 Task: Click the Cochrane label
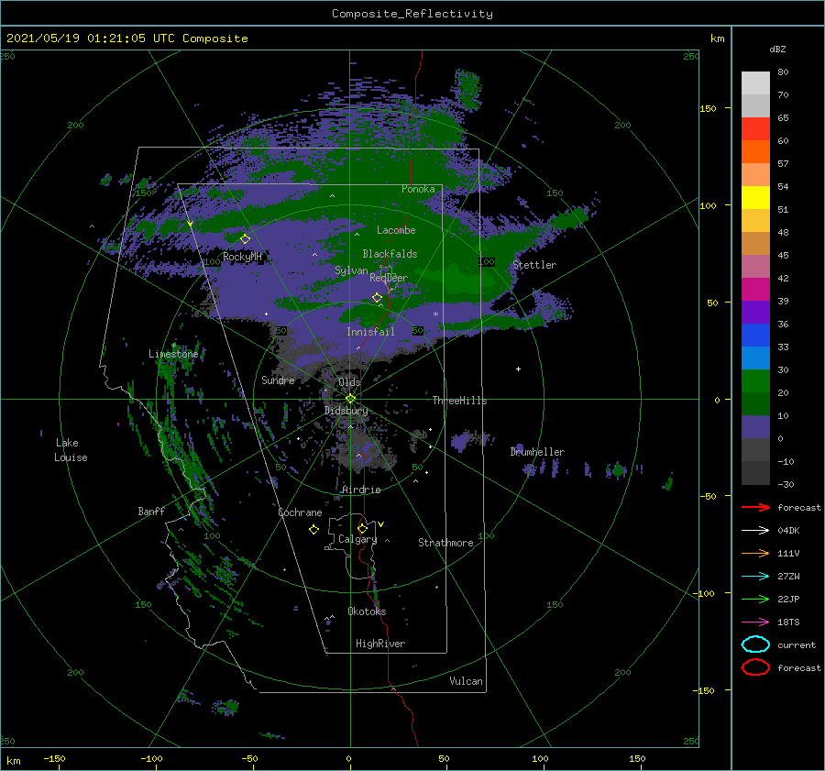(300, 512)
